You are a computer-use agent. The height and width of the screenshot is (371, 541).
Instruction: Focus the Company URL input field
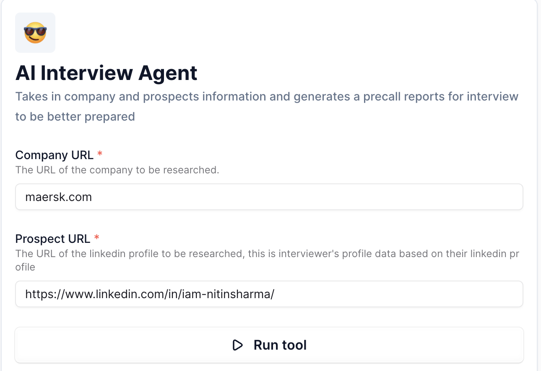point(268,197)
